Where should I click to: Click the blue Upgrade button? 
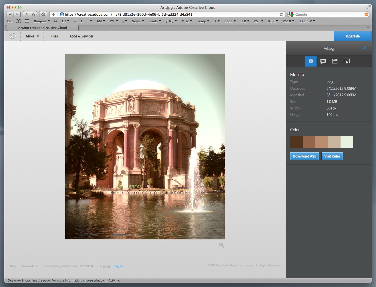[353, 36]
